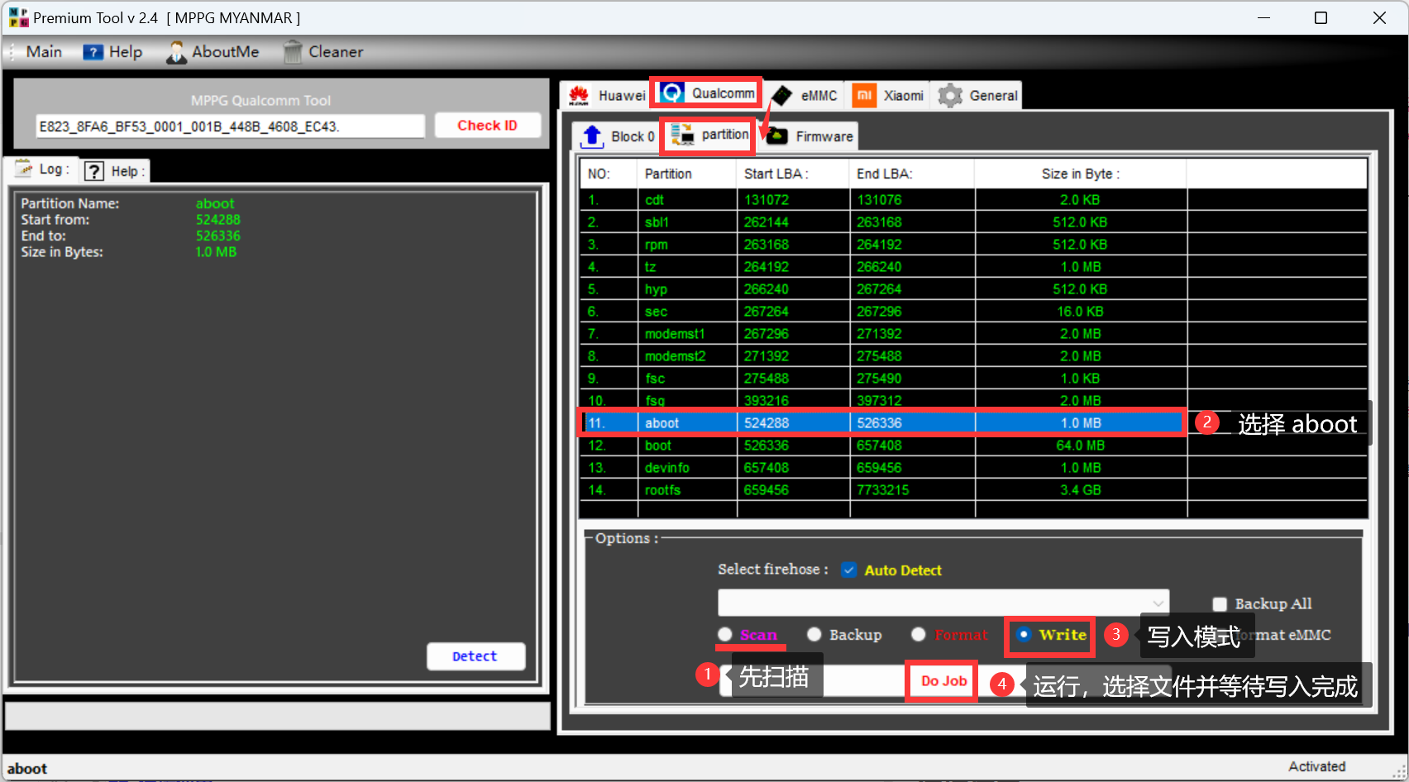Click the General gear icon

click(x=950, y=95)
